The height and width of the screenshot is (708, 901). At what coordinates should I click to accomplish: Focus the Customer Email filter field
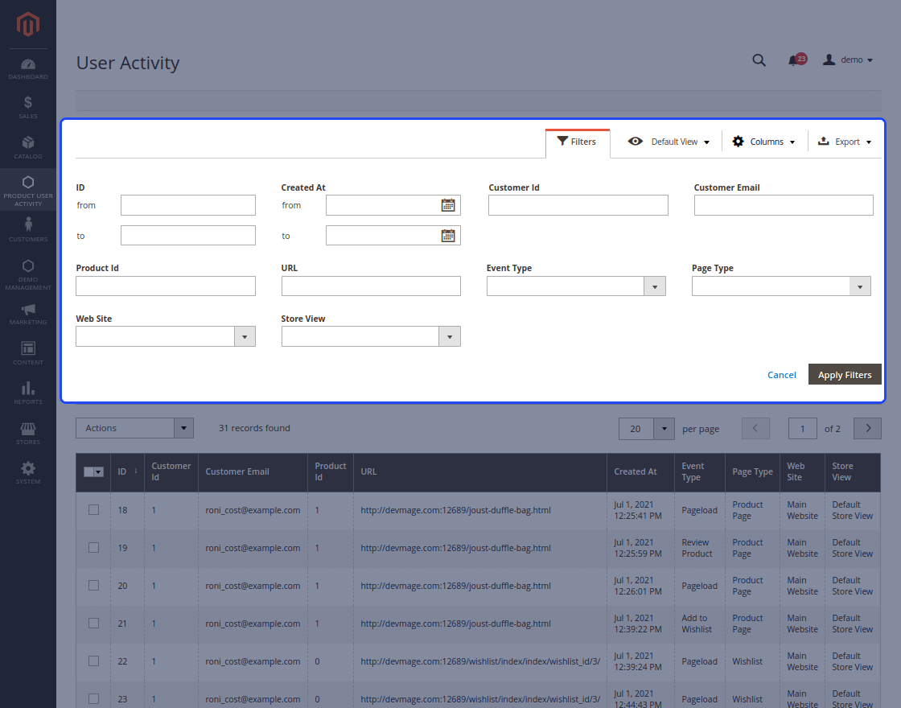click(784, 205)
